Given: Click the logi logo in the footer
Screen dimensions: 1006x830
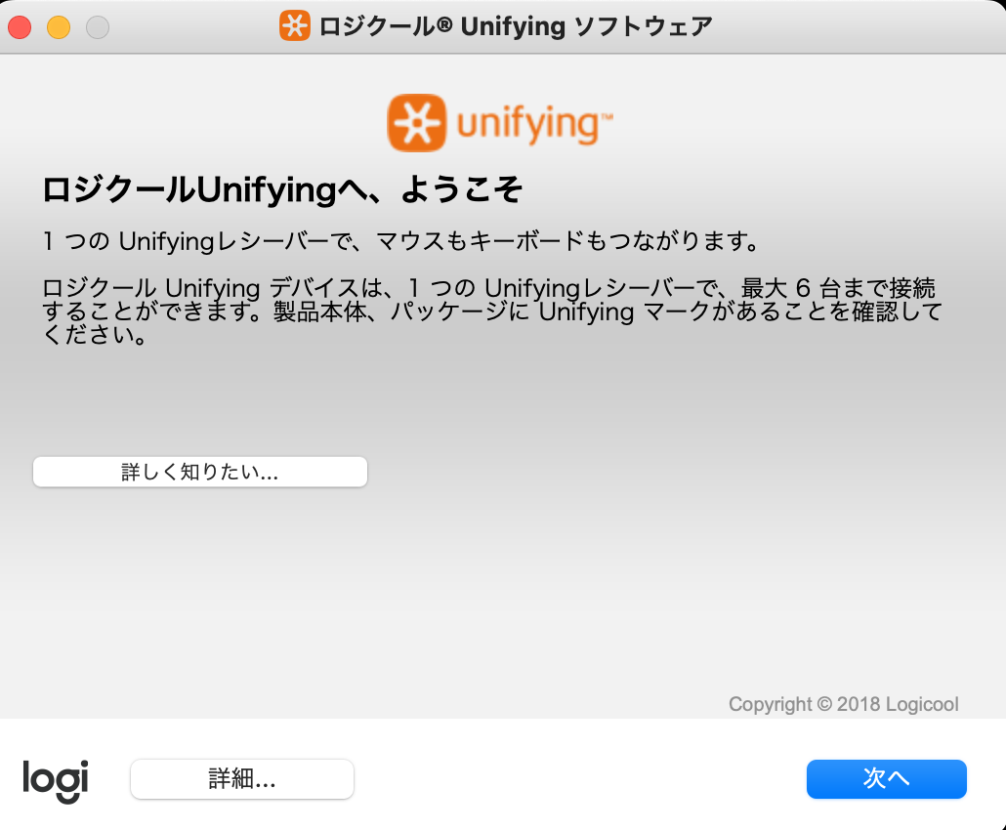Looking at the screenshot, I should click(x=55, y=780).
